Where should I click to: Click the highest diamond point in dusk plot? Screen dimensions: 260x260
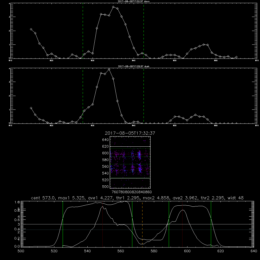click(x=109, y=69)
